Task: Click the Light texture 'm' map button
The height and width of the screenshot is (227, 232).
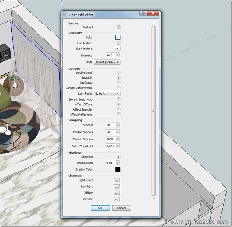Action: (x=117, y=48)
